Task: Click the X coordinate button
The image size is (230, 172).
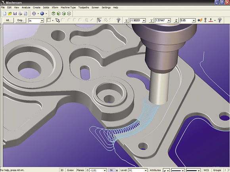Action: [x=126, y=20]
